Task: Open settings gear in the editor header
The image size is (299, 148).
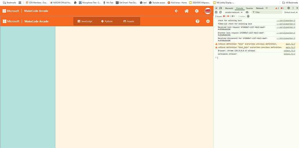Action: (208, 21)
